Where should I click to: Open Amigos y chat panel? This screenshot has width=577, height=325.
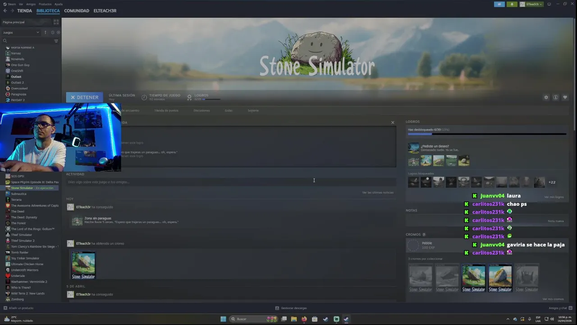[560, 308]
